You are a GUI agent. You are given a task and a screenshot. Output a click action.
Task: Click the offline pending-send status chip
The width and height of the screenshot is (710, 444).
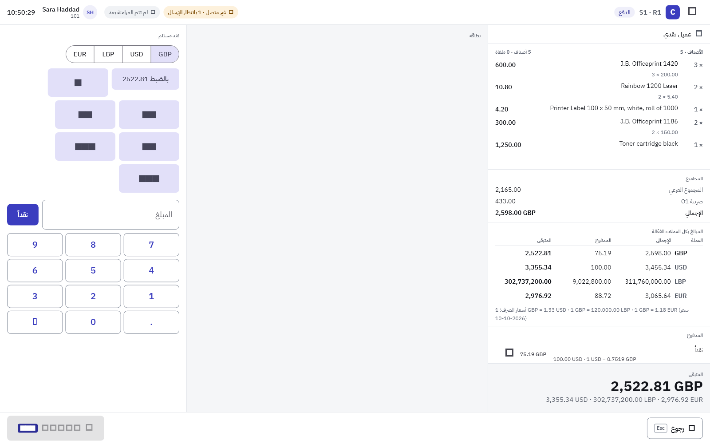[x=201, y=12]
